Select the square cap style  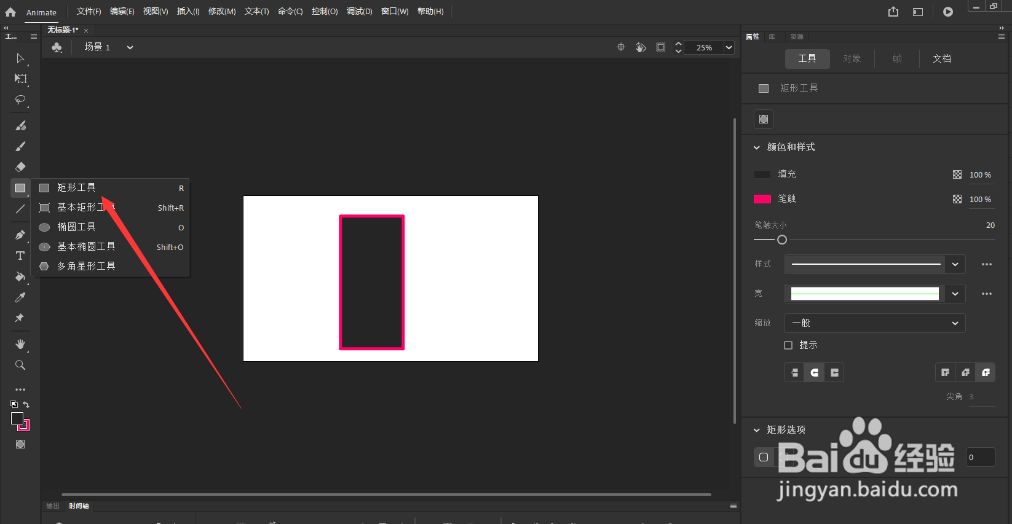834,372
